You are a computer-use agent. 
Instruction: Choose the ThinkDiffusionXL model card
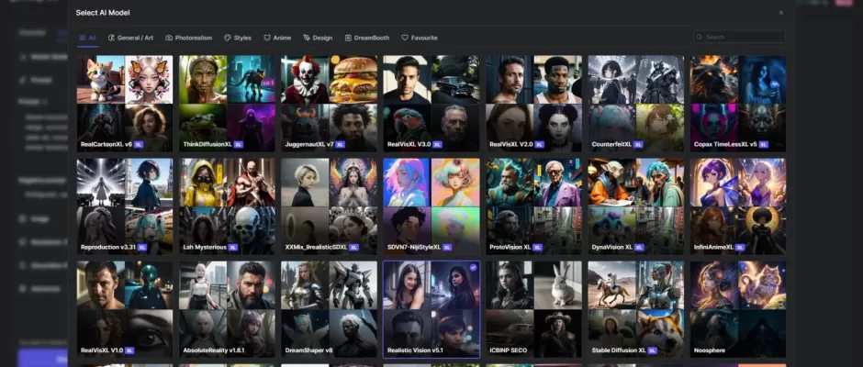[227, 104]
